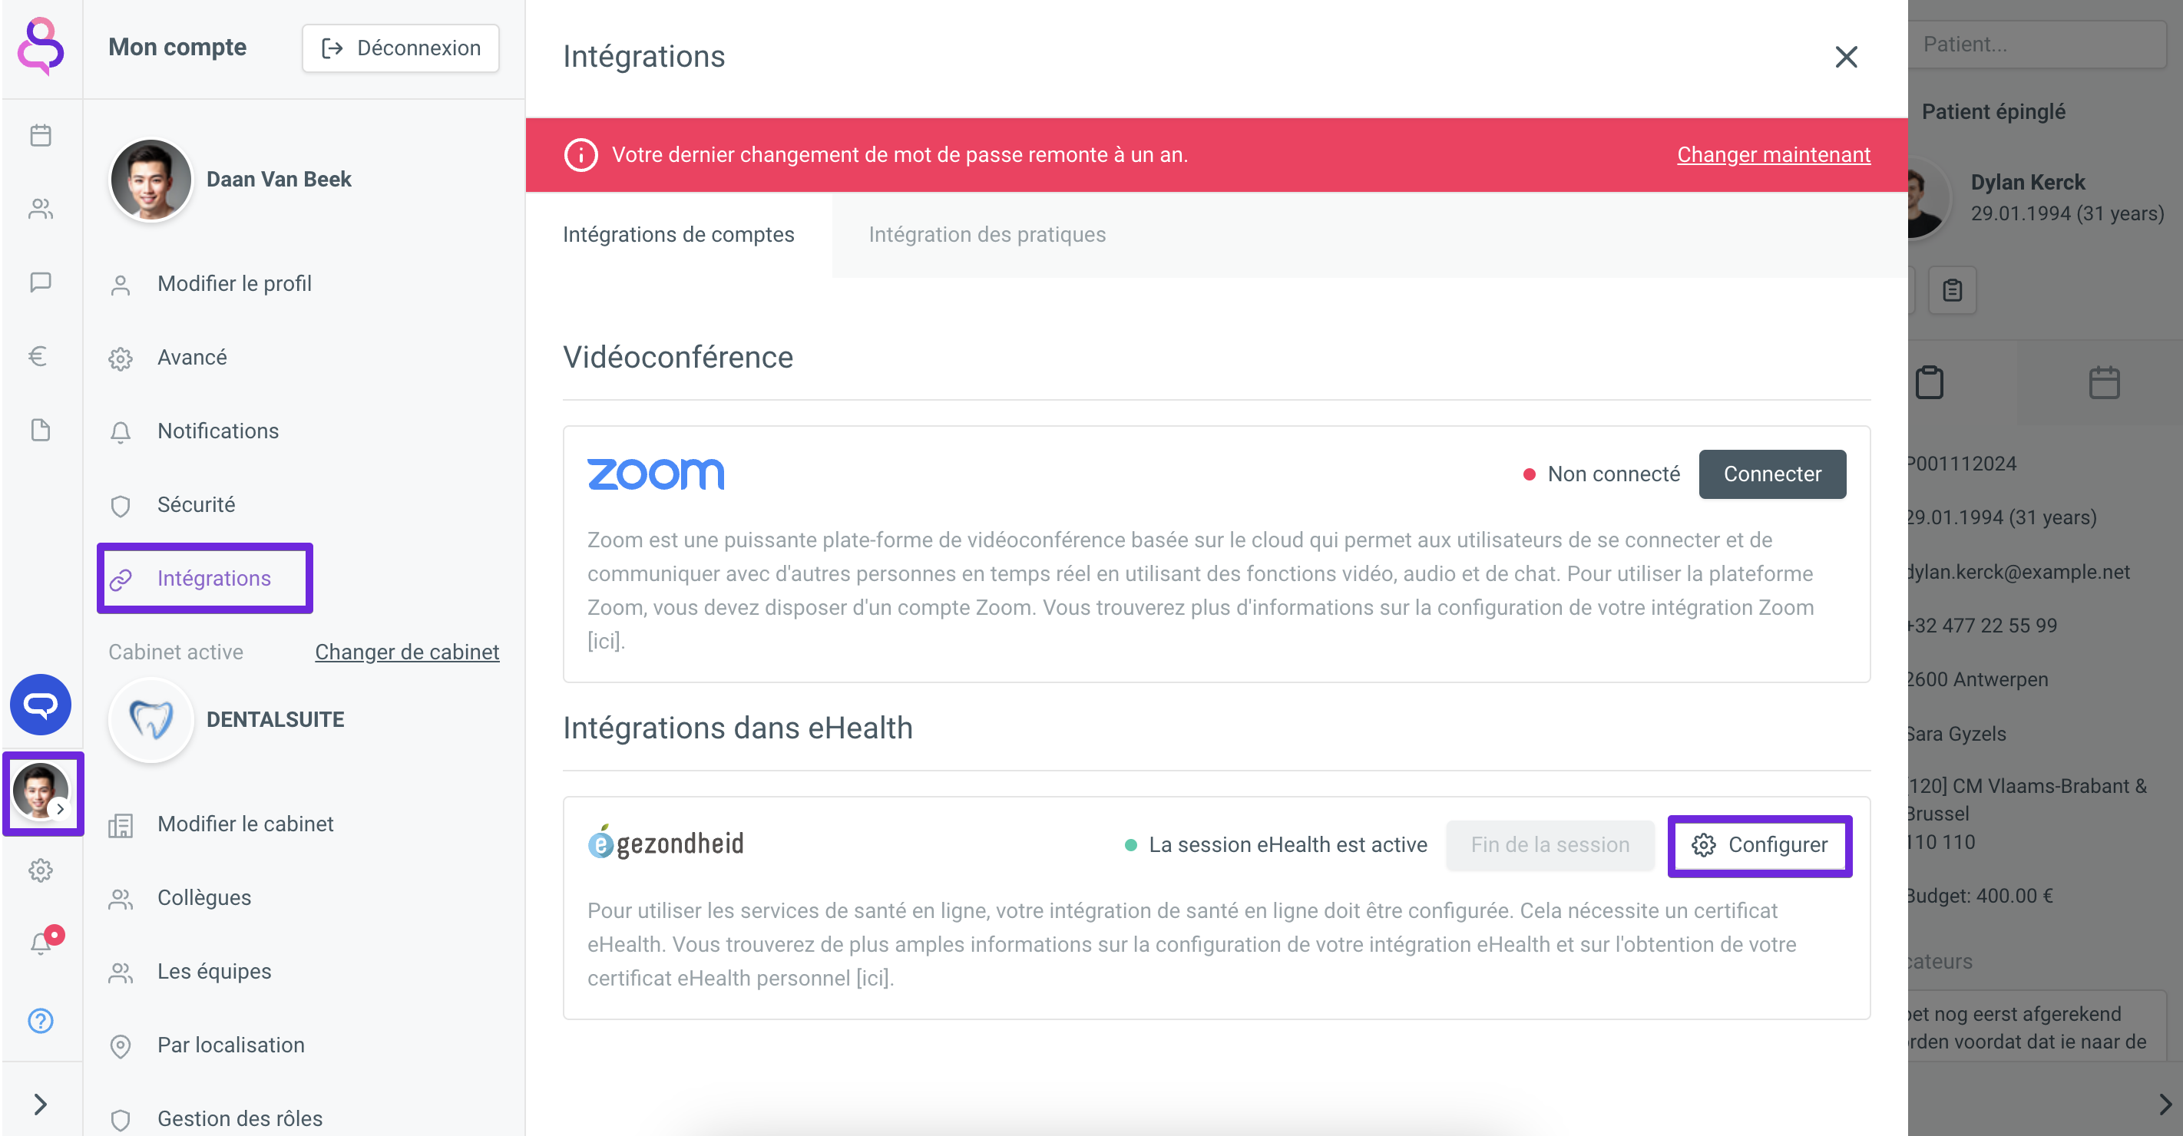Select Modifier le profil menu item
Screen dimensions: 2183x1136
pos(235,284)
